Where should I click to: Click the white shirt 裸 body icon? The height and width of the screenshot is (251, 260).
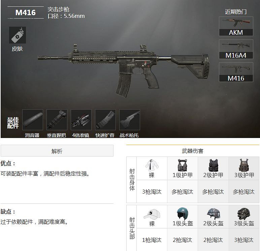click(x=152, y=165)
